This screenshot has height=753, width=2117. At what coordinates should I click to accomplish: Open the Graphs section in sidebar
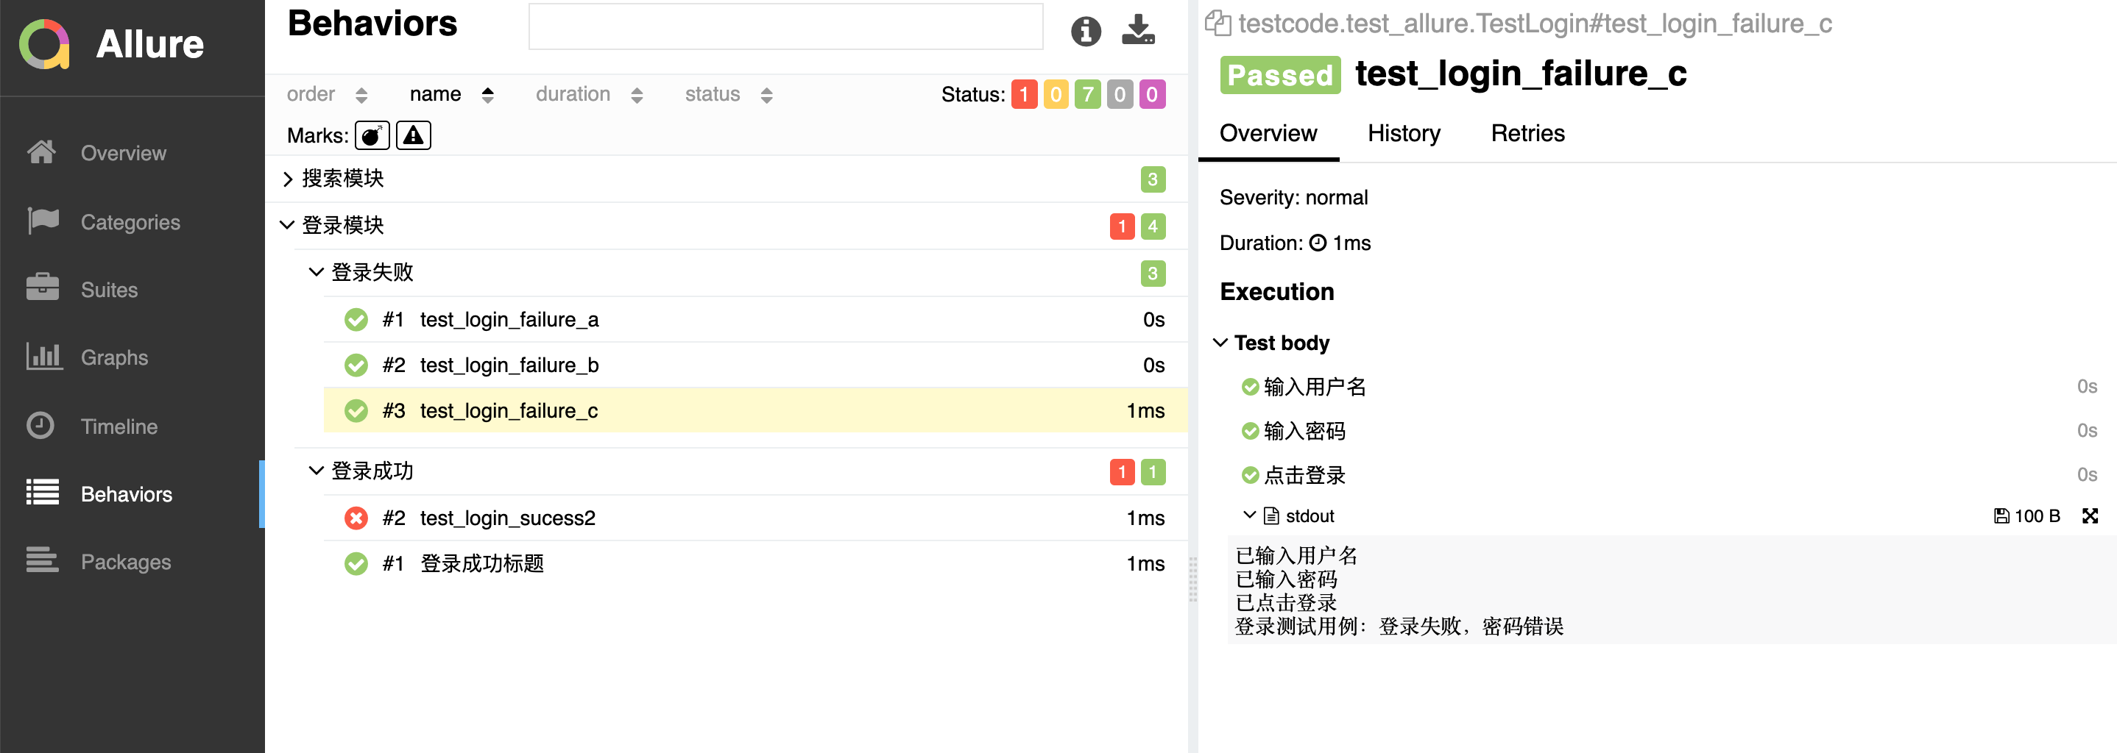pos(113,357)
